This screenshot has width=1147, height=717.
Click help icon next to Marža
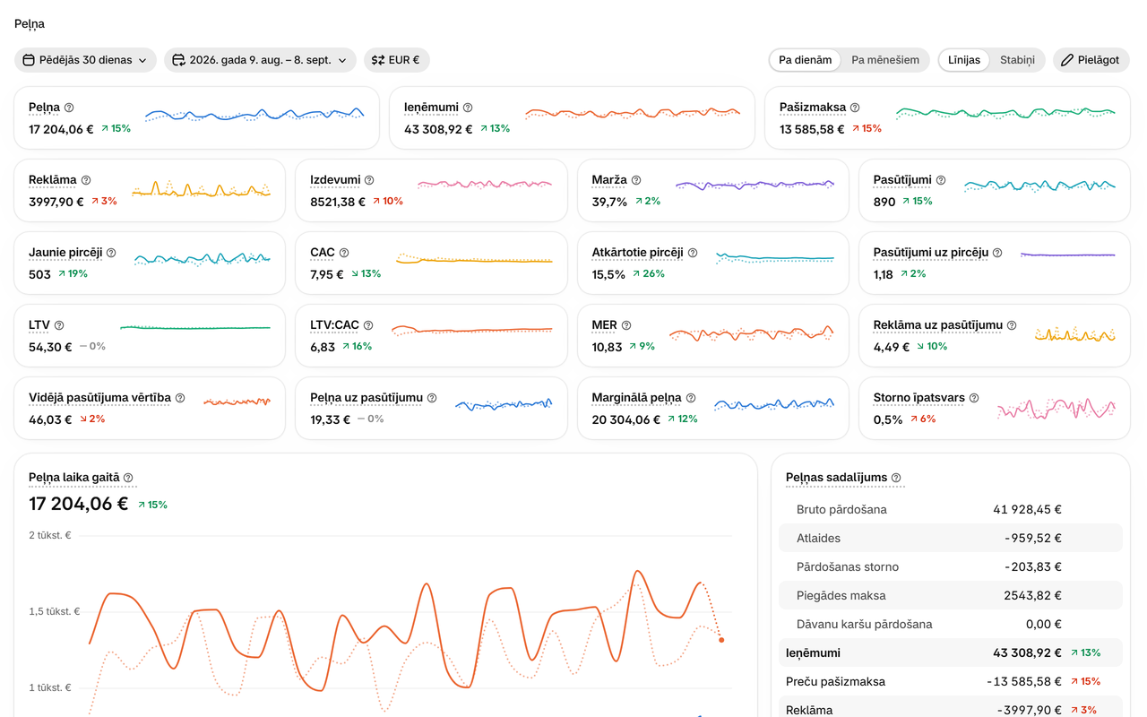pos(636,180)
